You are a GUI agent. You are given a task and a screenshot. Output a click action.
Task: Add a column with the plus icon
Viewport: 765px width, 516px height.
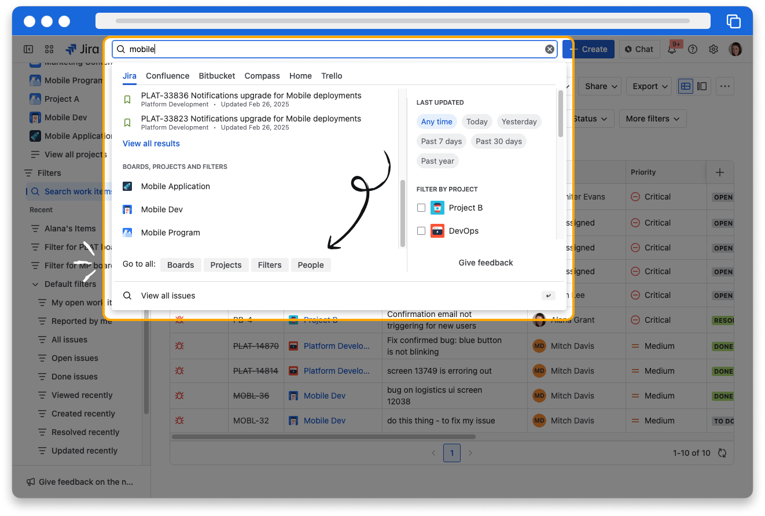[720, 172]
